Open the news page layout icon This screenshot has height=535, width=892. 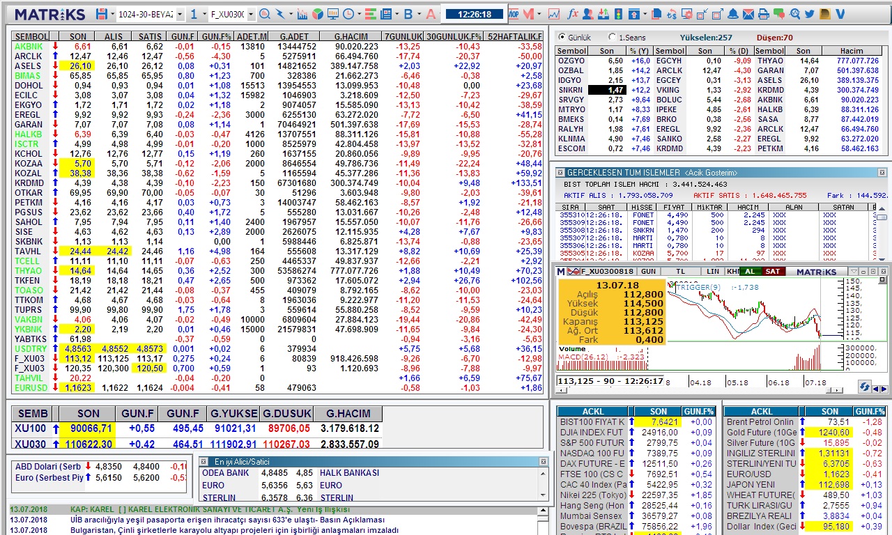point(386,14)
